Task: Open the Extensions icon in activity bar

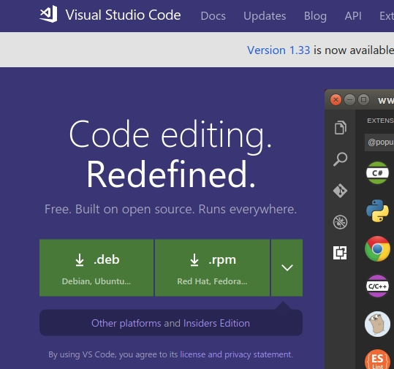Action: (340, 253)
